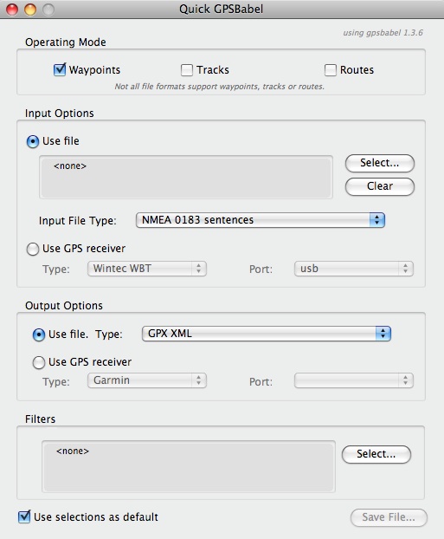Open the GPX XML output type dropdown

tap(267, 334)
